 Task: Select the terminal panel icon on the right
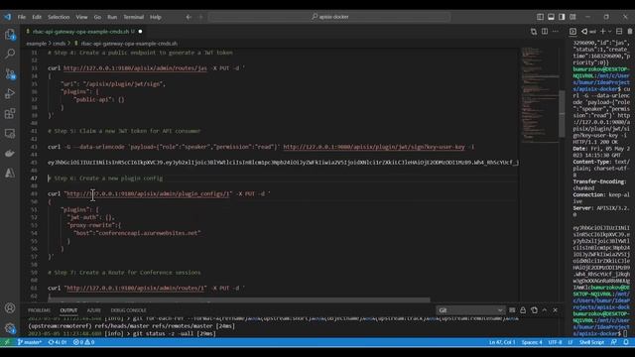pos(573,31)
